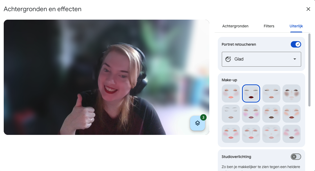Open the applied effects layers button
This screenshot has width=315, height=171.
(197, 123)
